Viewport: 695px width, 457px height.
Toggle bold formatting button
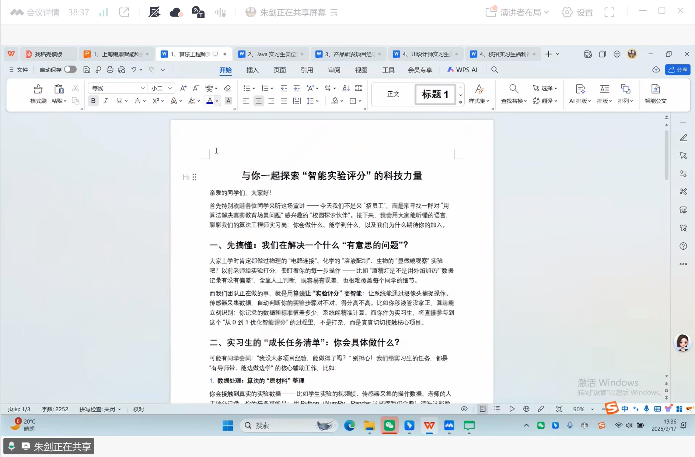point(93,101)
